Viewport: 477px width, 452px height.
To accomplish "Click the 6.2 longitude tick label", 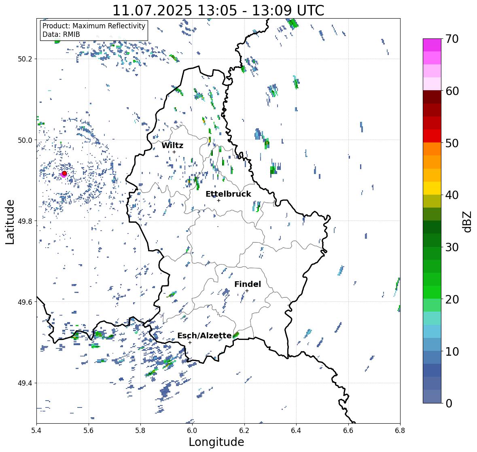I will pos(244,431).
